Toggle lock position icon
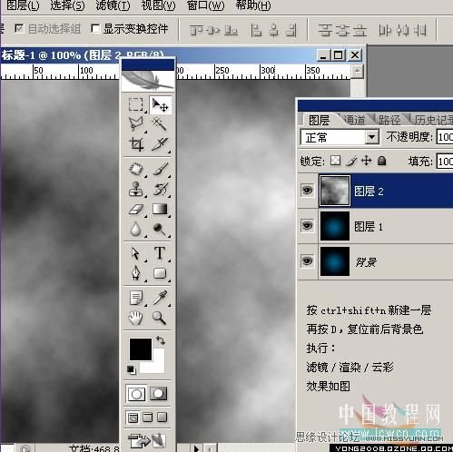 point(367,161)
